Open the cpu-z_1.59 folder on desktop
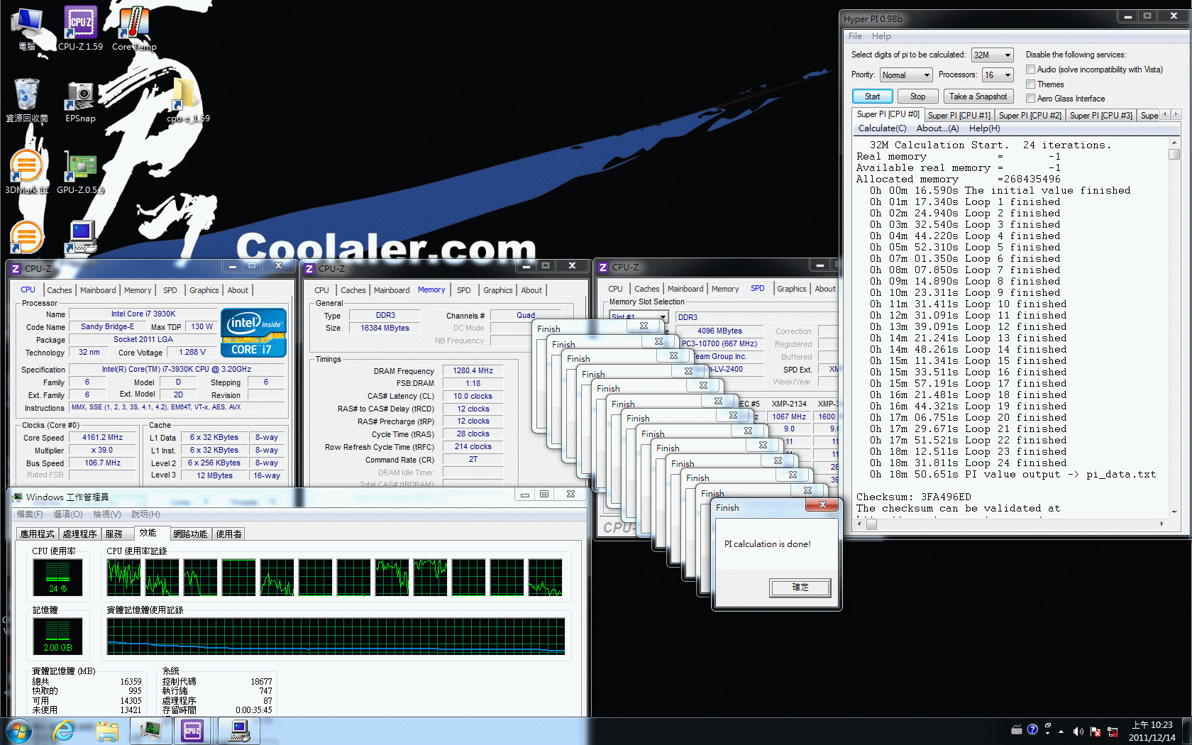 [188, 100]
